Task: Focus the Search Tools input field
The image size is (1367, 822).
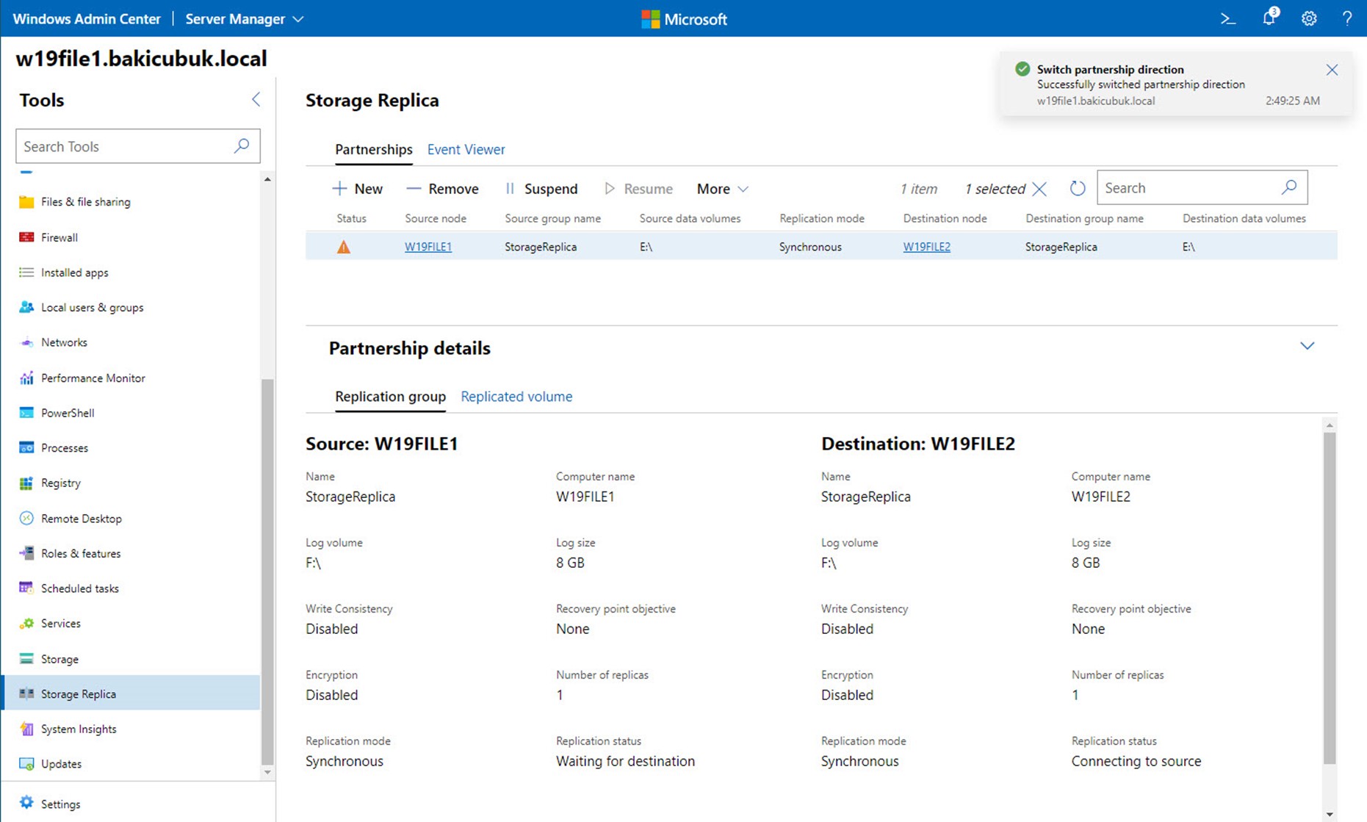Action: tap(137, 146)
